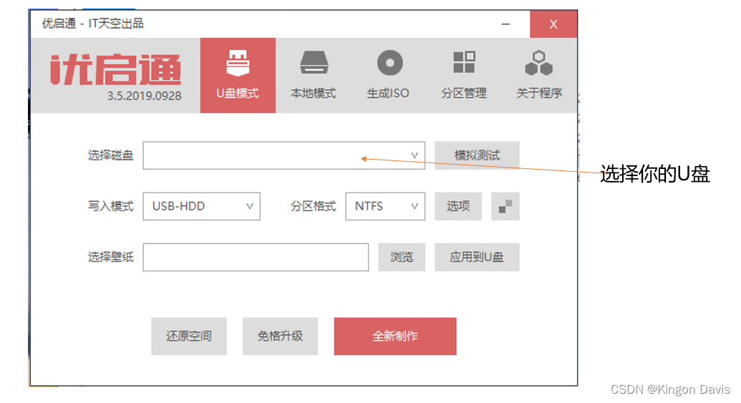This screenshot has height=403, width=741.
Task: Open the 本地模式 tab
Action: pos(314,75)
